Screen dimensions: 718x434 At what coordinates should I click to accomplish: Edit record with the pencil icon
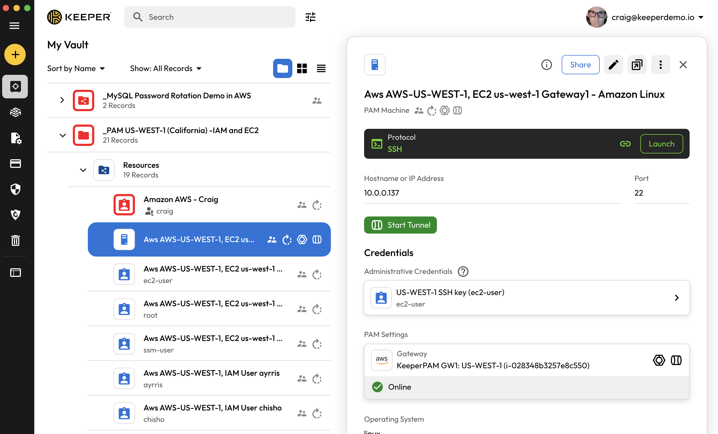click(613, 65)
